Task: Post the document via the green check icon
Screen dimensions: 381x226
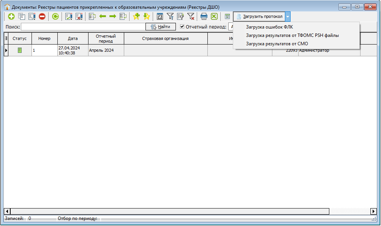Action: point(69,16)
